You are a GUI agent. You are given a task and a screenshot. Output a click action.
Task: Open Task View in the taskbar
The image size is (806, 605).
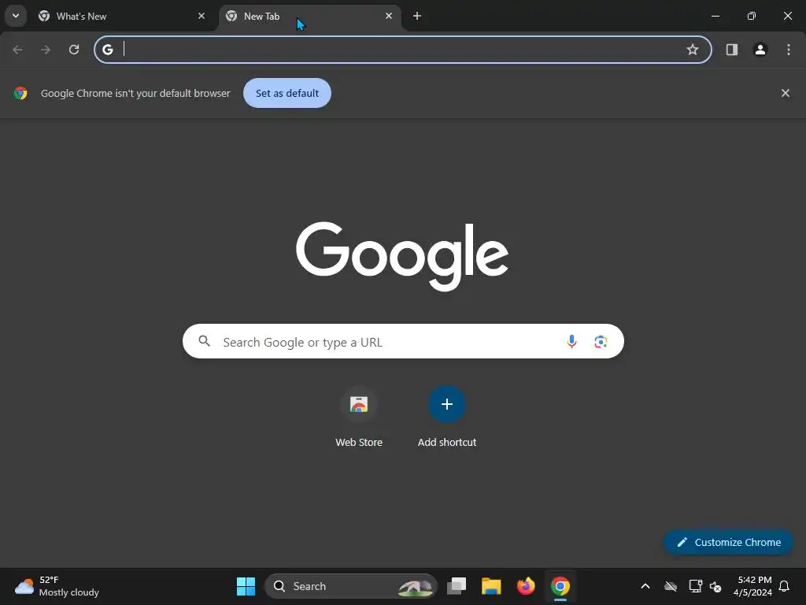tap(457, 586)
